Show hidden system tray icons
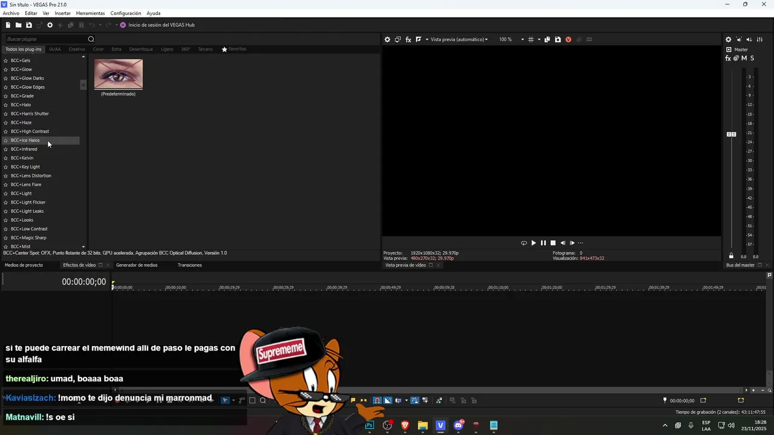774x435 pixels. (x=665, y=425)
